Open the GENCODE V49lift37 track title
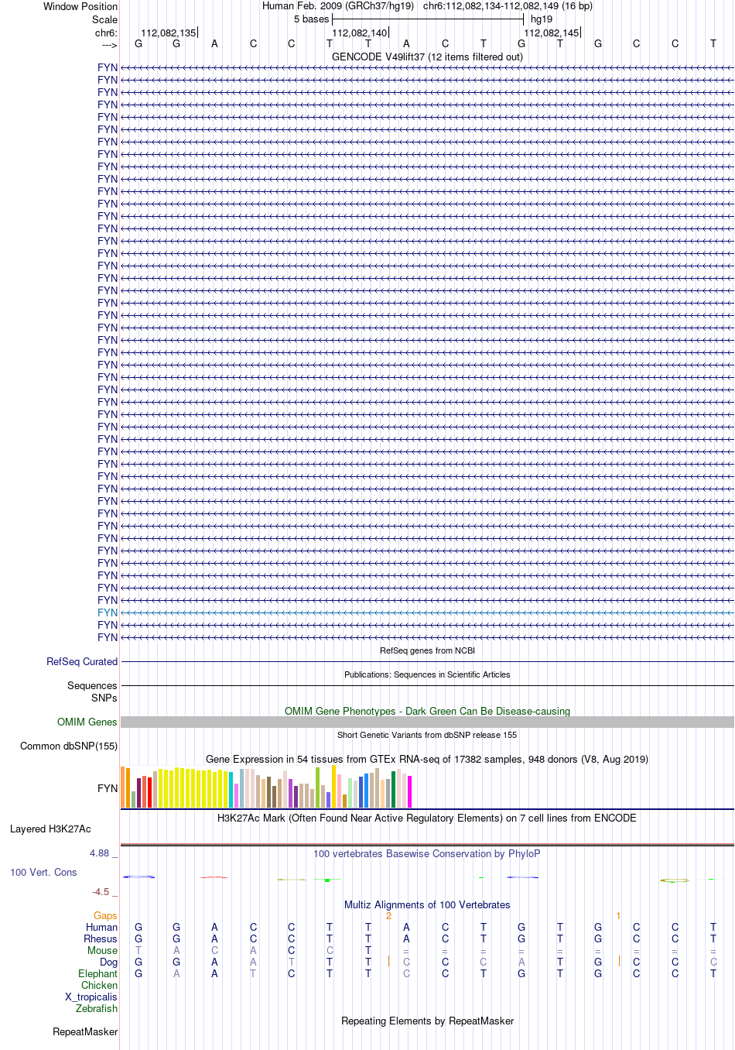The image size is (735, 1050). click(x=427, y=57)
